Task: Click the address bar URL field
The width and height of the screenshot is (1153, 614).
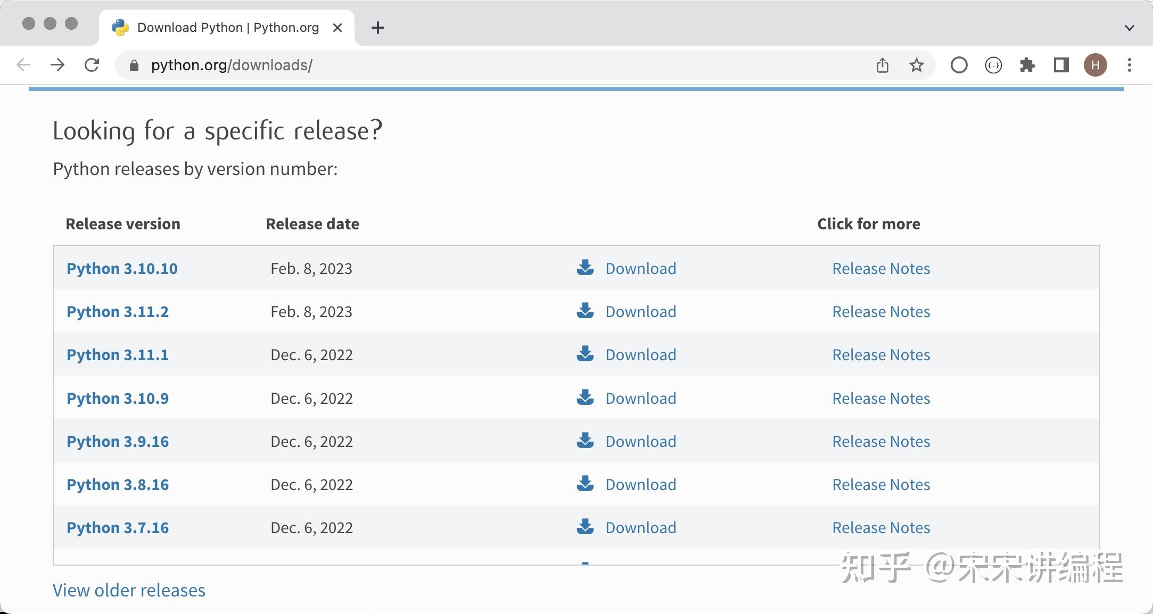Action: (x=479, y=65)
